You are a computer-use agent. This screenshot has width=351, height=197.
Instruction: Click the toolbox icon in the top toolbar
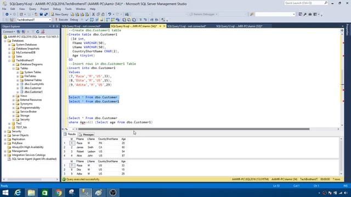pos(310,14)
